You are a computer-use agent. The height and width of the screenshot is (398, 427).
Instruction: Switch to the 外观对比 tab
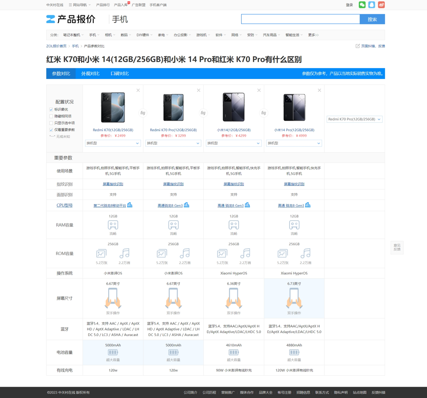90,73
